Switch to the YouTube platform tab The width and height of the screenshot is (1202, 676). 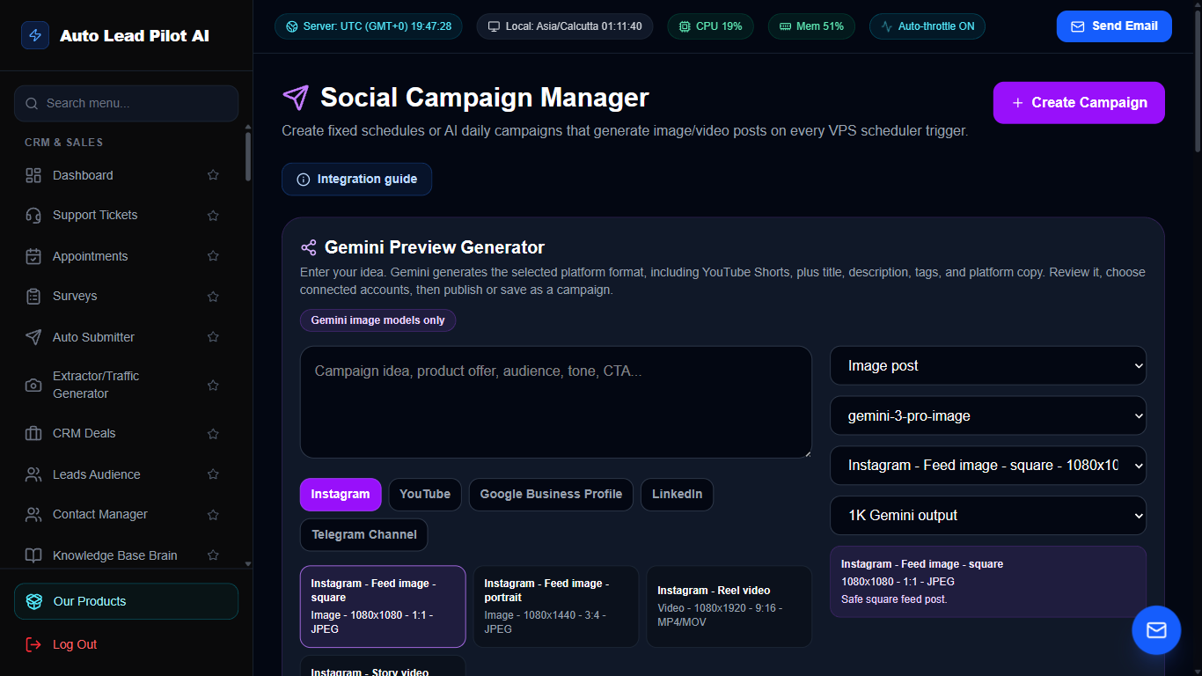click(x=425, y=494)
